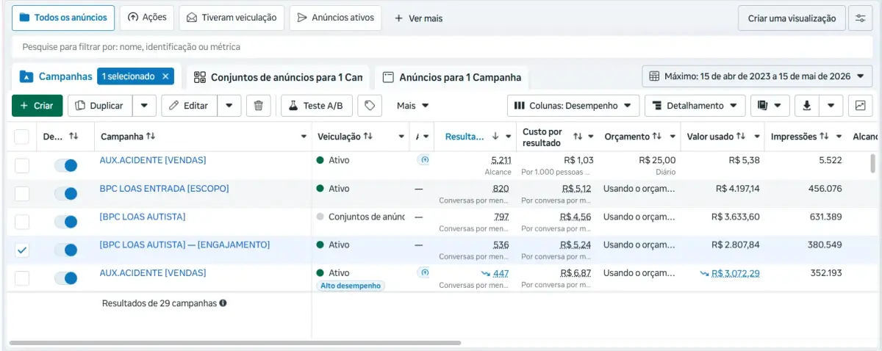Click the Campanhas tab label
882x351 pixels.
point(65,76)
